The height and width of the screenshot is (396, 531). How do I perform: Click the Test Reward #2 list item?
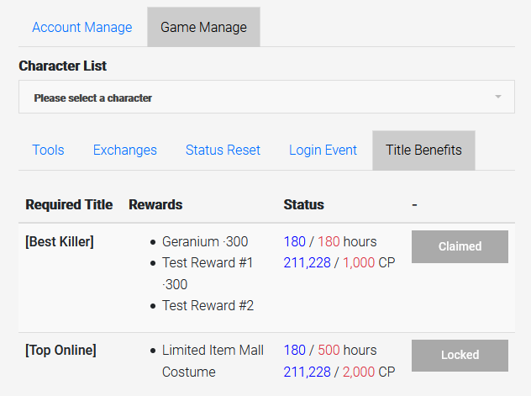pyautogui.click(x=208, y=306)
